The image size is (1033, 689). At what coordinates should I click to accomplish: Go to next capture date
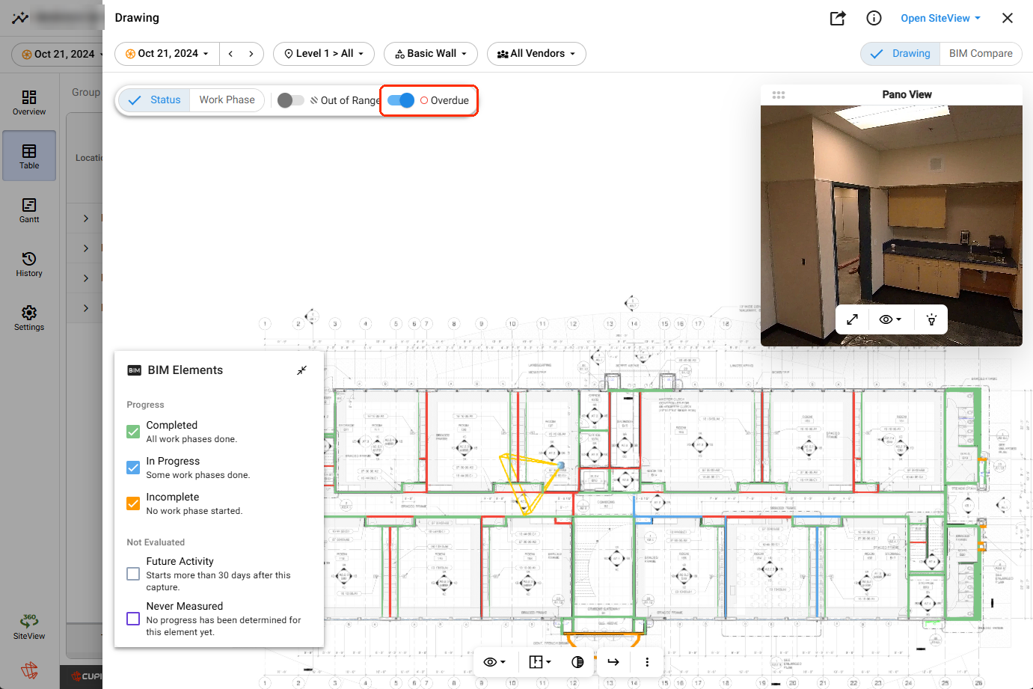[251, 54]
